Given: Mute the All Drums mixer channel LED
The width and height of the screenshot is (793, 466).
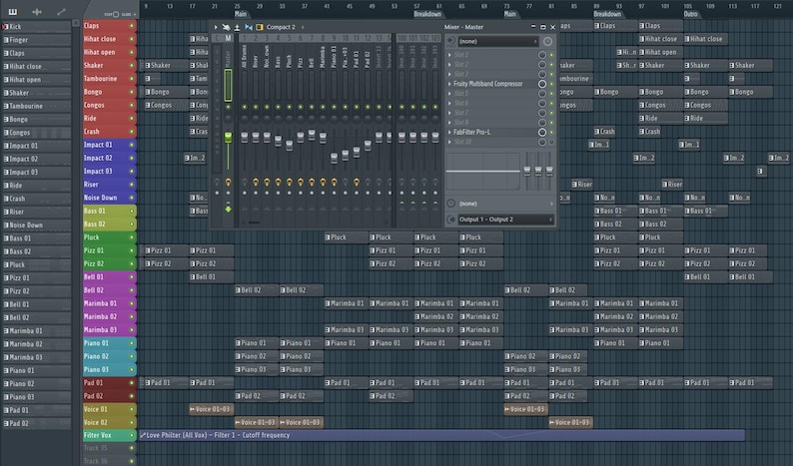Looking at the screenshot, I should (245, 107).
